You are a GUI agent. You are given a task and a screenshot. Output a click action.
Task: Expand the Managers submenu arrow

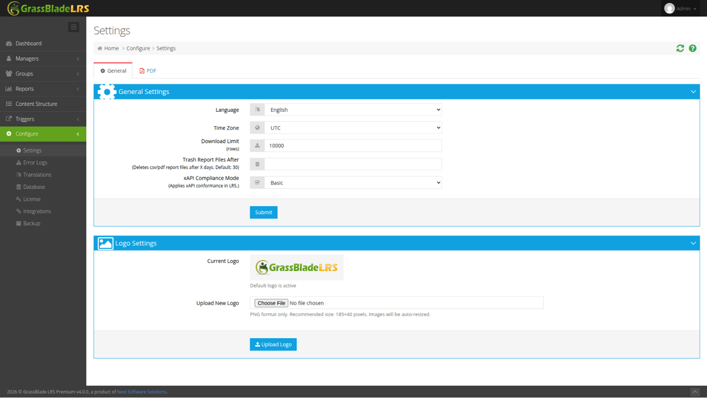[78, 59]
